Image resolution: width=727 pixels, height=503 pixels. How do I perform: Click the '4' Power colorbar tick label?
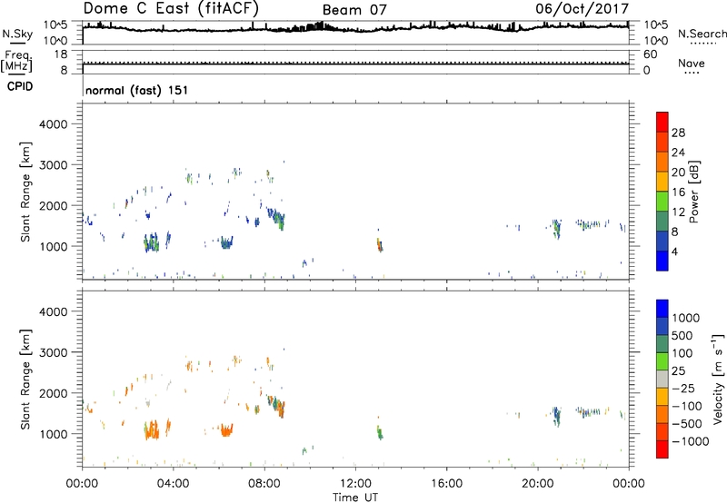pyautogui.click(x=675, y=251)
